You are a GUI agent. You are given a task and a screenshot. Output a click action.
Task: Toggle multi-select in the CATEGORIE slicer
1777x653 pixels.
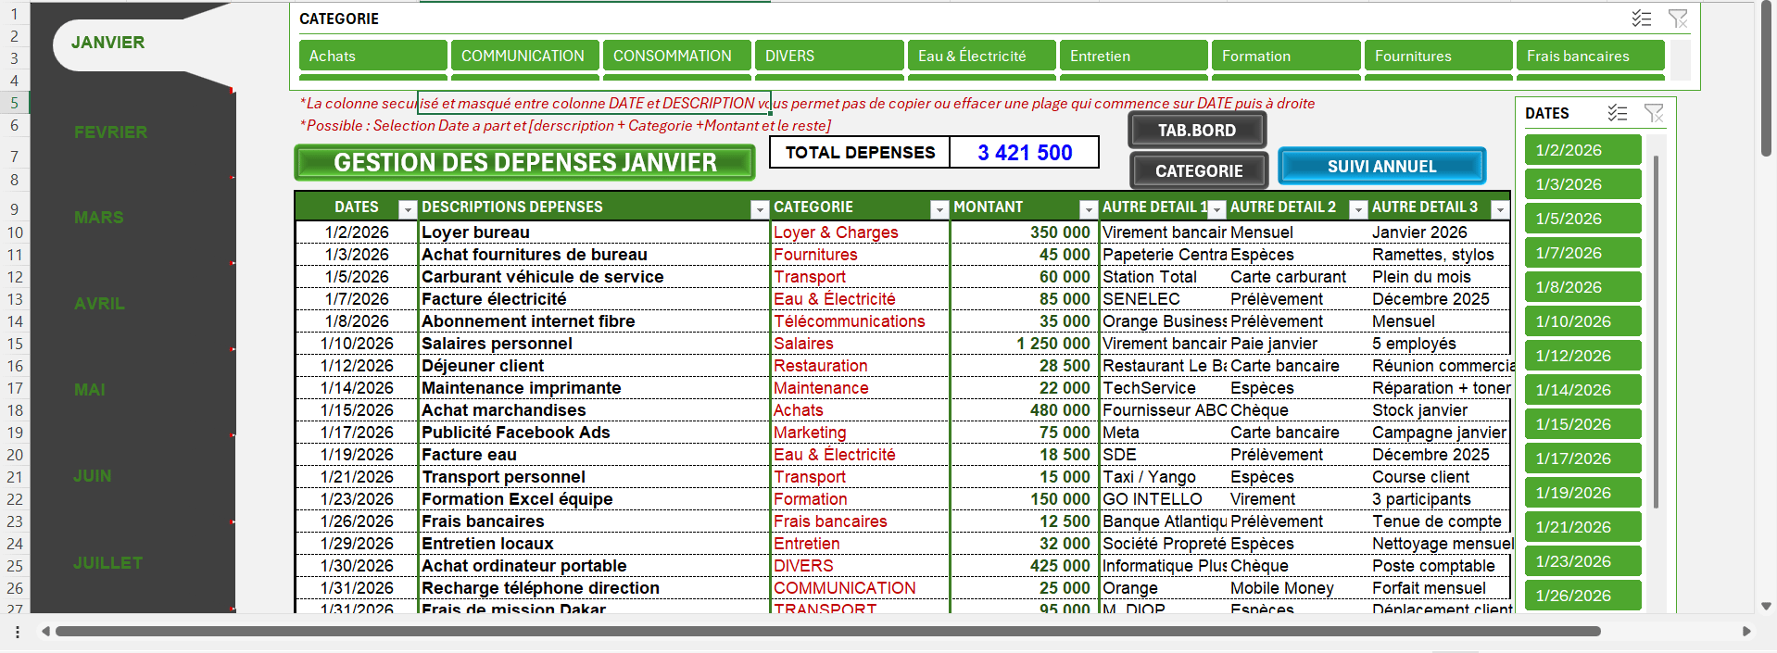tap(1642, 19)
